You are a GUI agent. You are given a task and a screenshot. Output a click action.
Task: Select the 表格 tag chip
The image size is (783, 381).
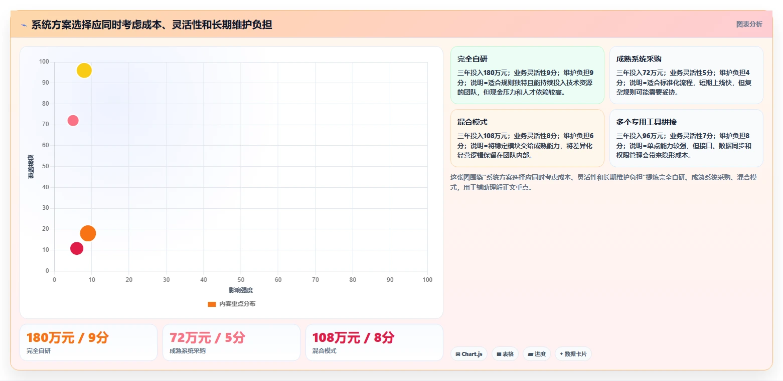coord(505,354)
